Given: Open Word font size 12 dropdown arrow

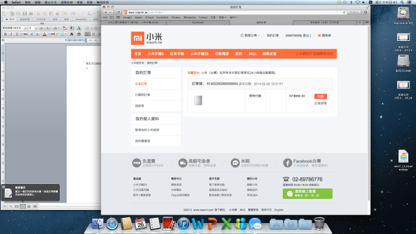Looking at the screenshot, I should pos(36,28).
